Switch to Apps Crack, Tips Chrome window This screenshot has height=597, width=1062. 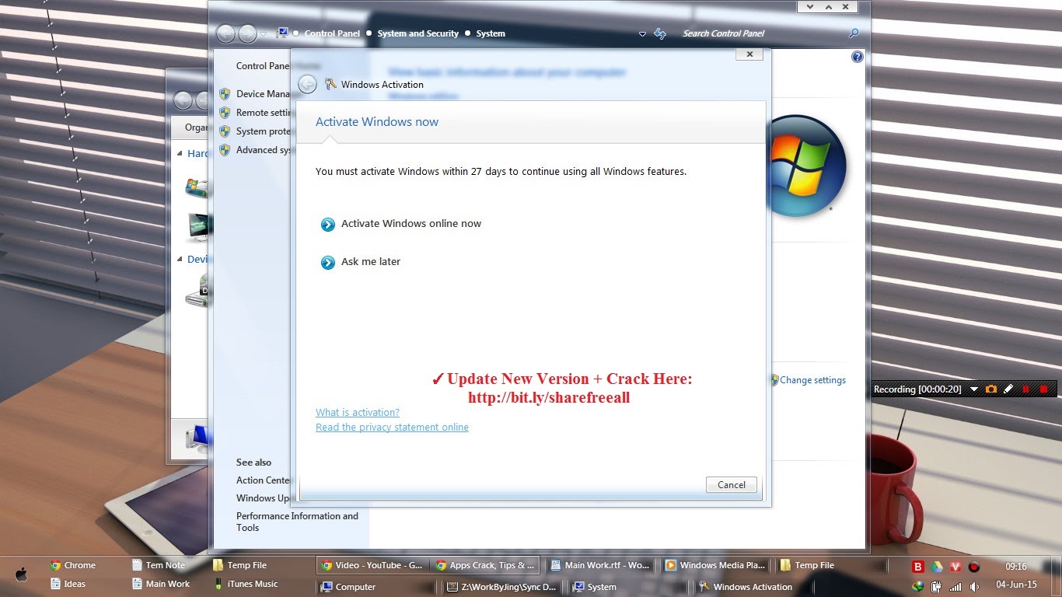(x=485, y=565)
